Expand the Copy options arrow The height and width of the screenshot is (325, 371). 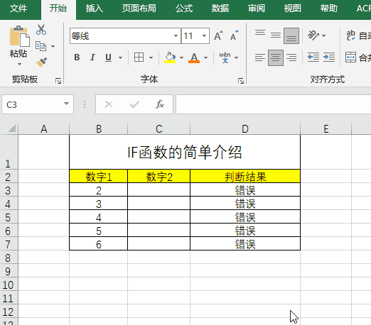point(53,46)
